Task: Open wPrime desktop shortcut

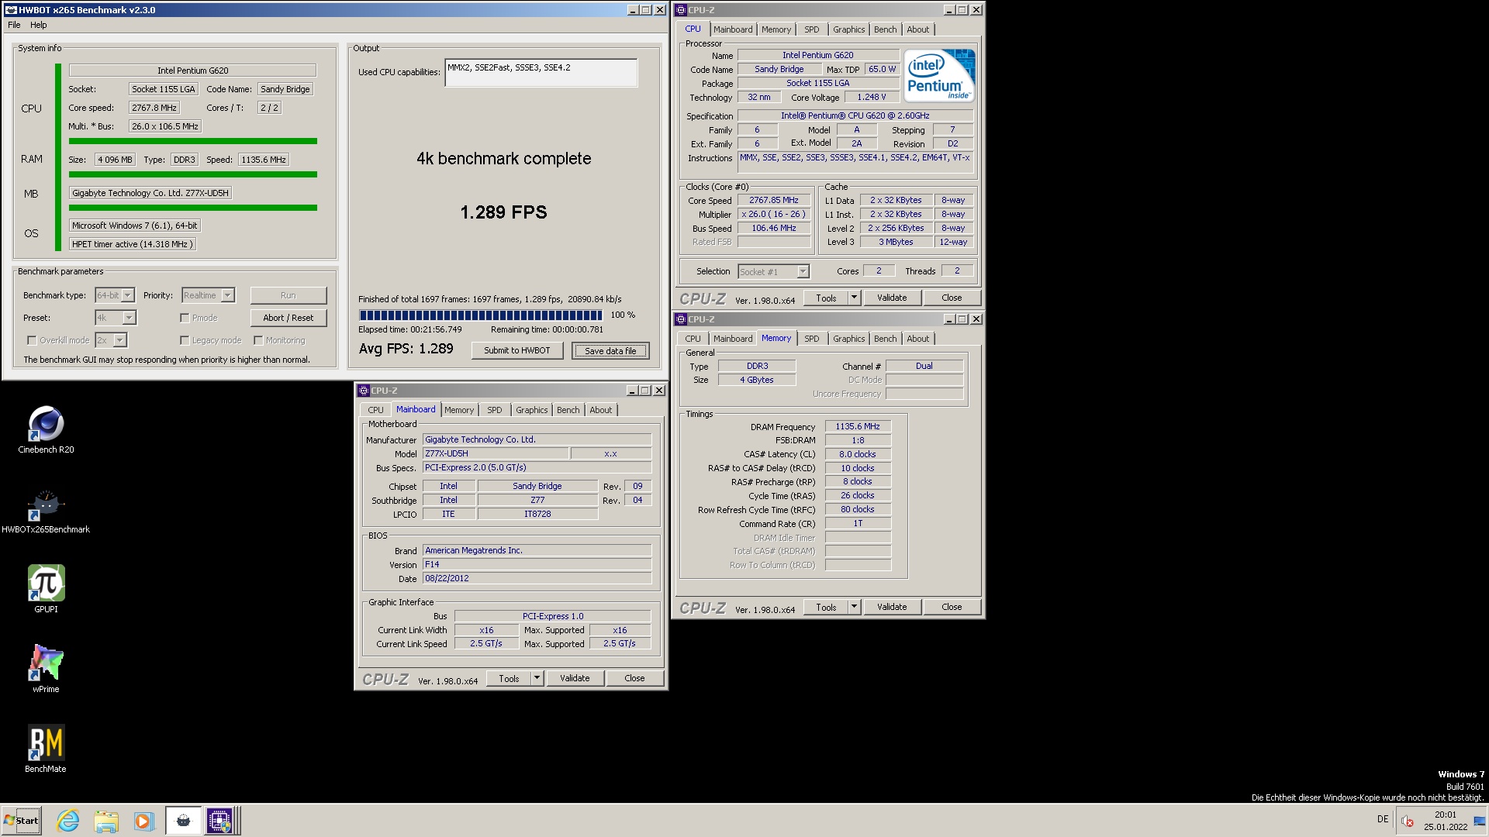Action: [46, 669]
